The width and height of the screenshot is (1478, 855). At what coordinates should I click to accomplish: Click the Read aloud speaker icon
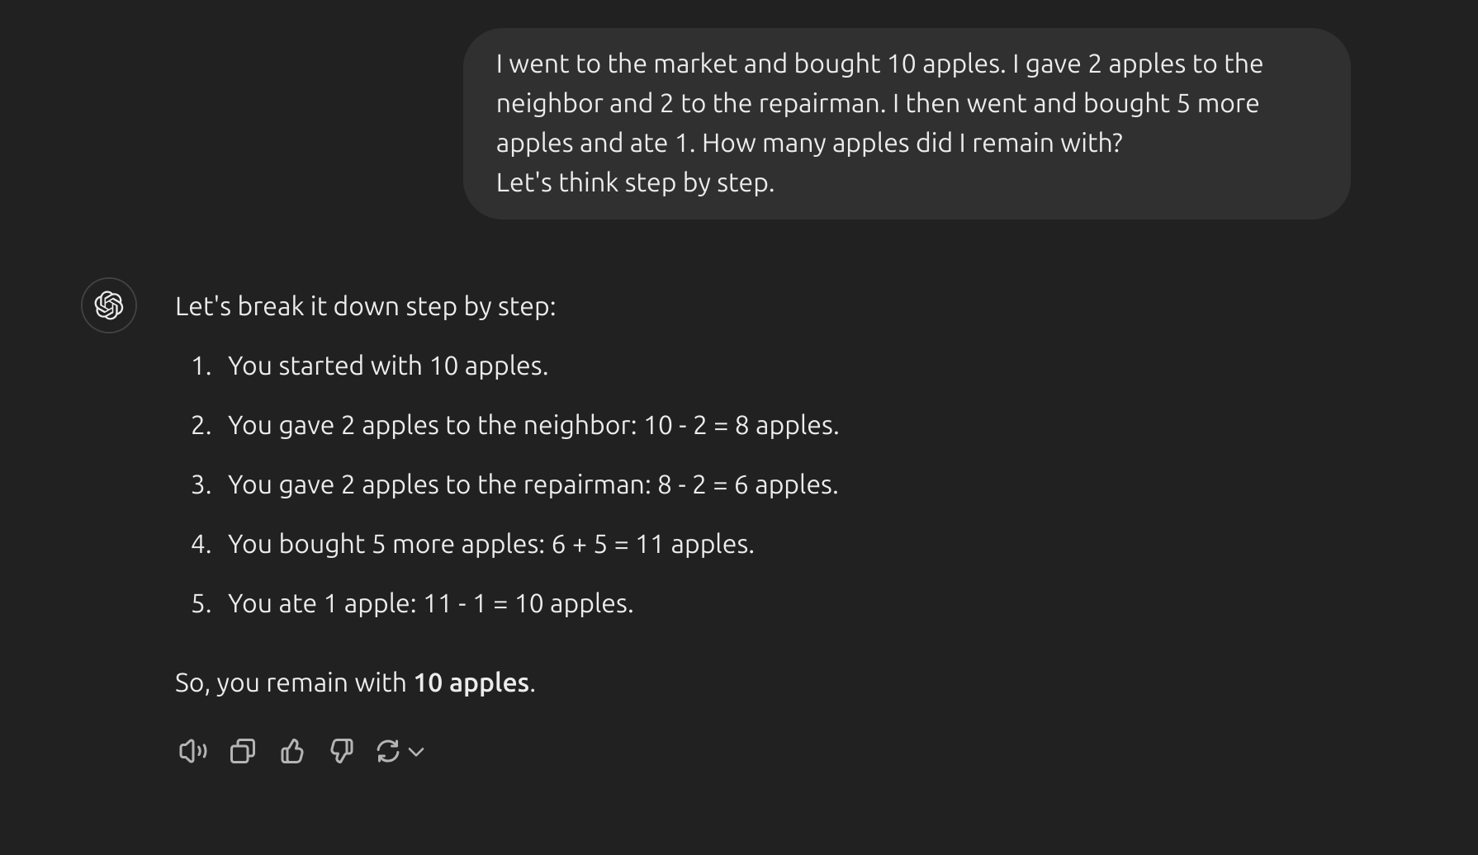click(192, 751)
